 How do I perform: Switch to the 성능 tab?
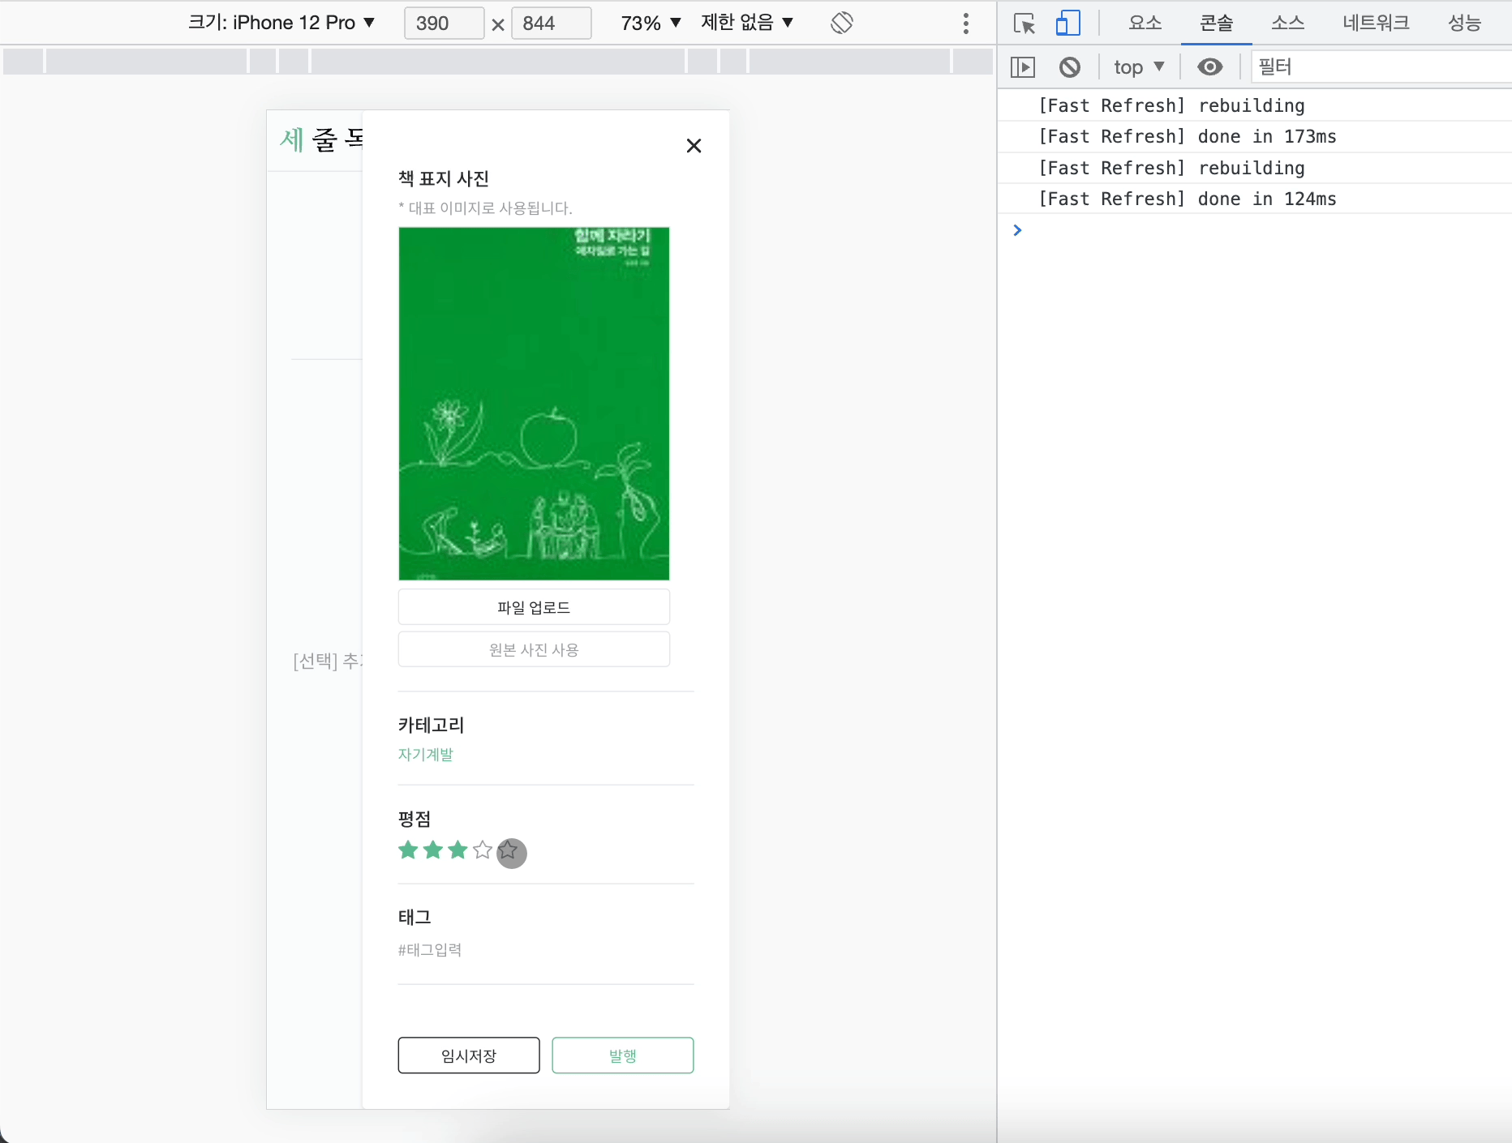pos(1465,23)
